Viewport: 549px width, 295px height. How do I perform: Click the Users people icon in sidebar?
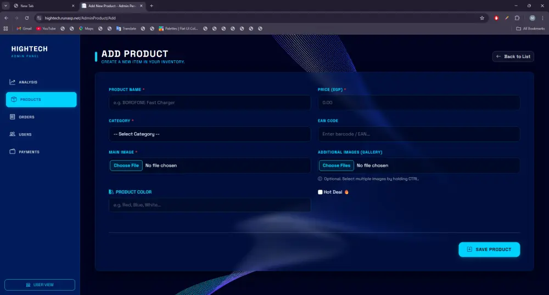pyautogui.click(x=12, y=134)
